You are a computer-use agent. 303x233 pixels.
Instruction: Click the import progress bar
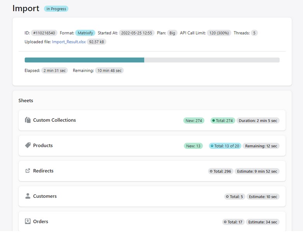click(152, 60)
